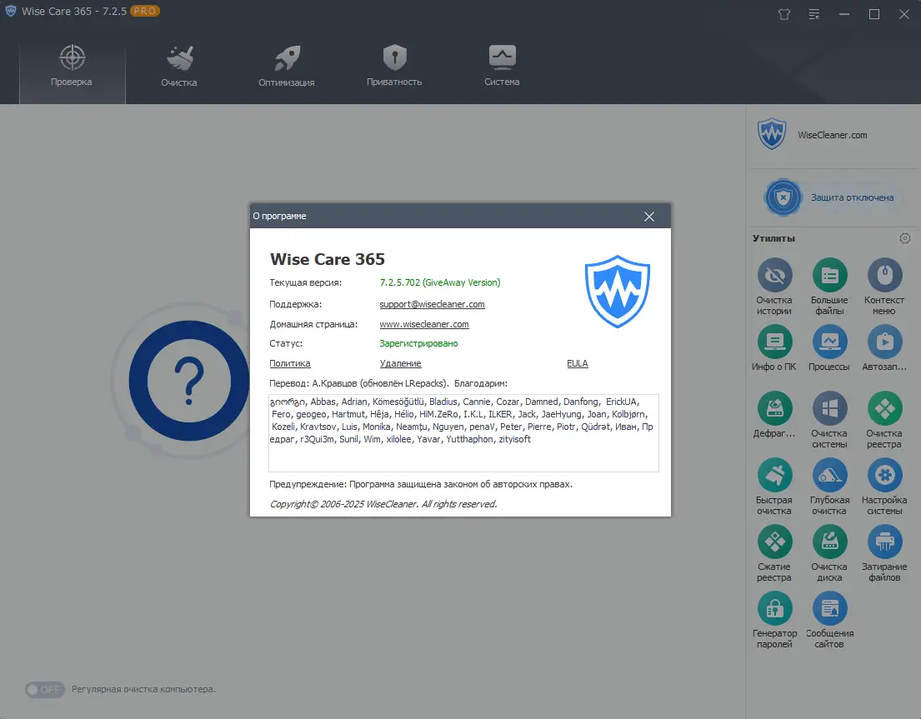Click version text 7.2.5.702 (GiveAway Version)
Screen dimensions: 921x719
(440, 282)
